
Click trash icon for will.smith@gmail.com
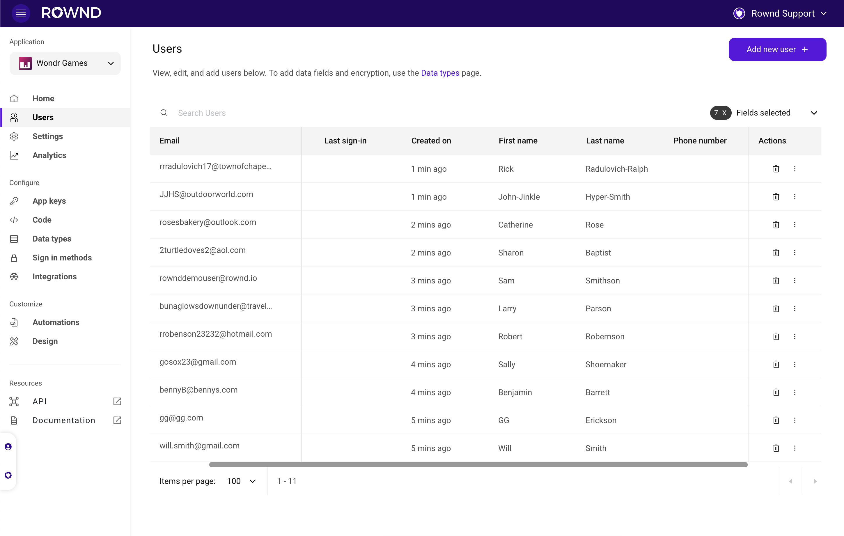776,448
